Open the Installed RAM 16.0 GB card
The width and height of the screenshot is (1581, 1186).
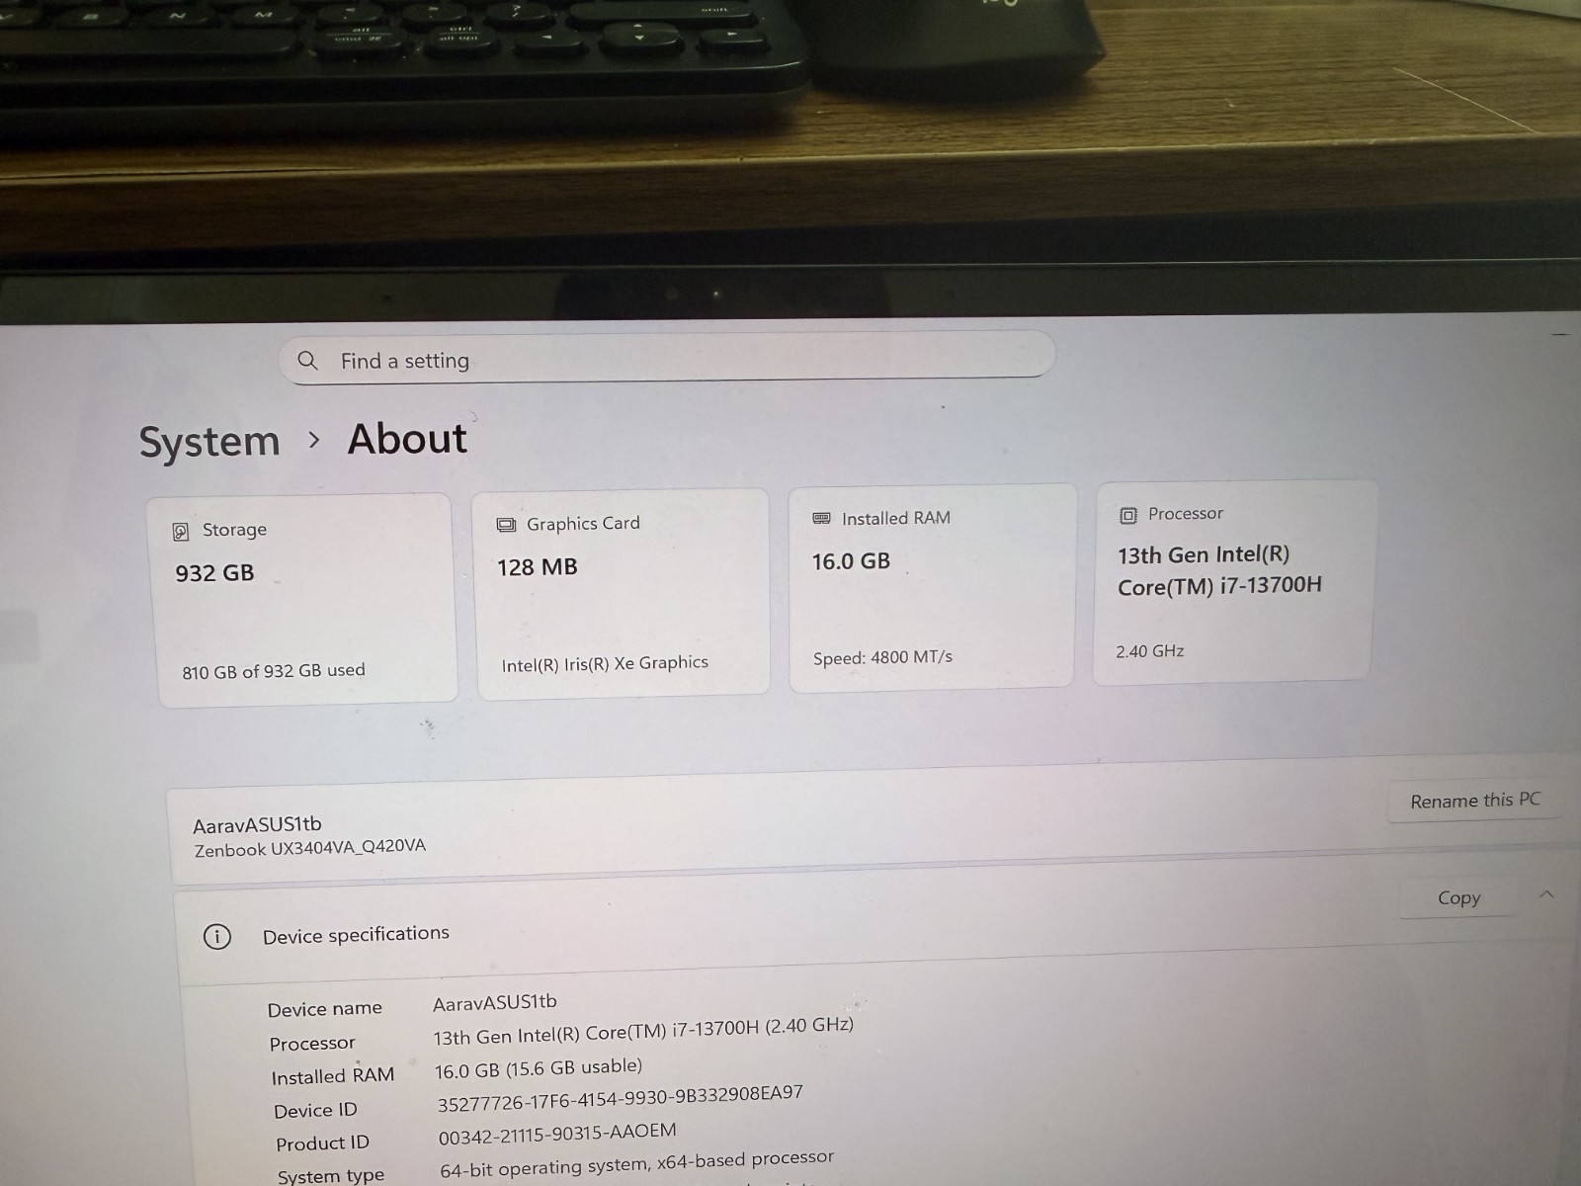pos(932,587)
